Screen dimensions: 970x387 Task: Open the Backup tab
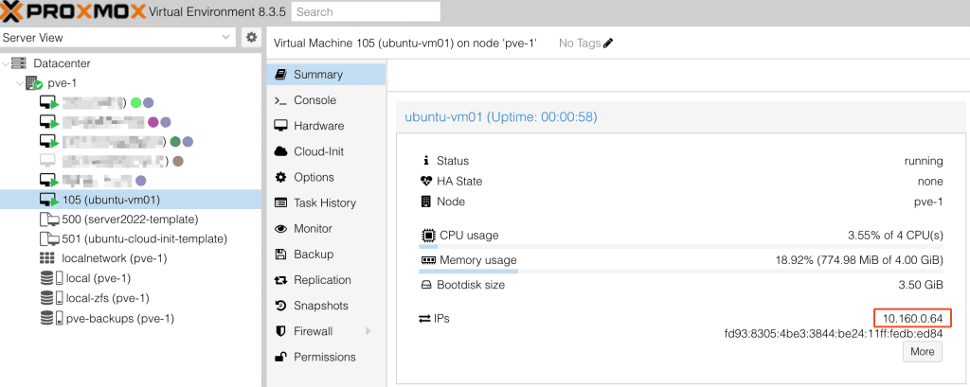pyautogui.click(x=327, y=255)
